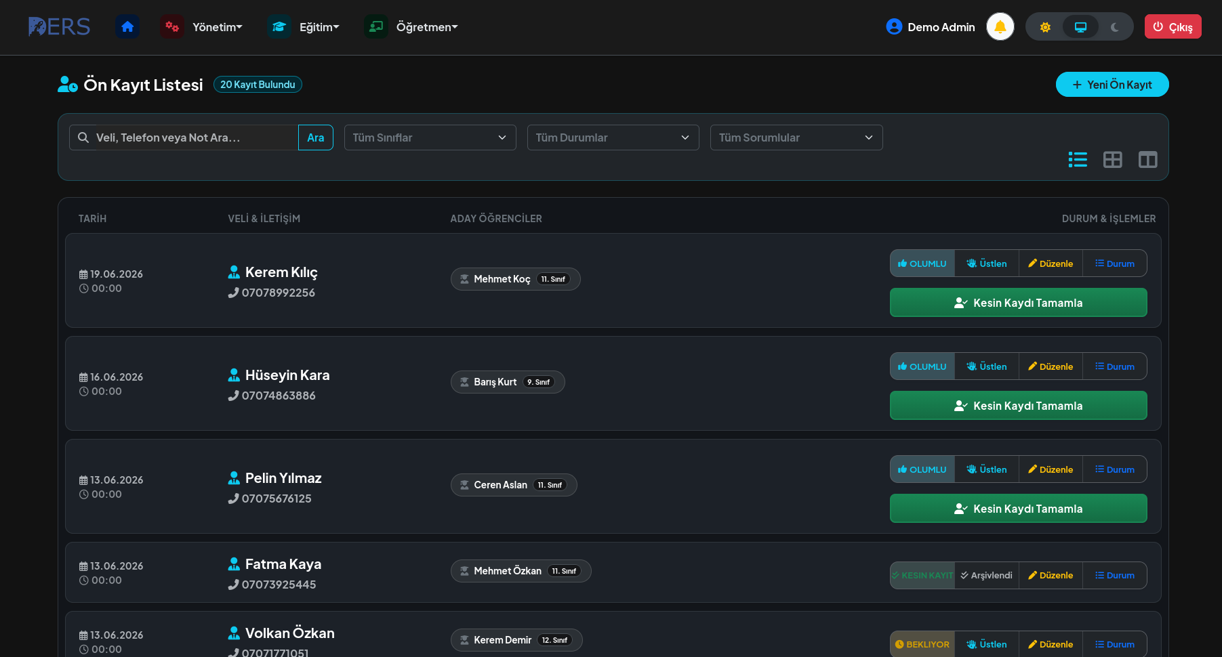This screenshot has height=657, width=1222.
Task: Open Durum menu for Hüseyin Kara
Action: coord(1115,366)
